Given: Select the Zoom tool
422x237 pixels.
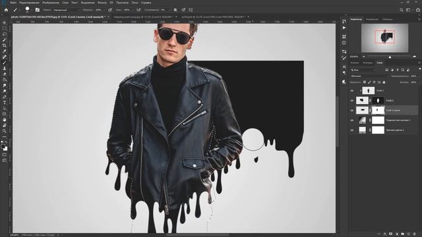Looking at the screenshot, I should coord(5,131).
